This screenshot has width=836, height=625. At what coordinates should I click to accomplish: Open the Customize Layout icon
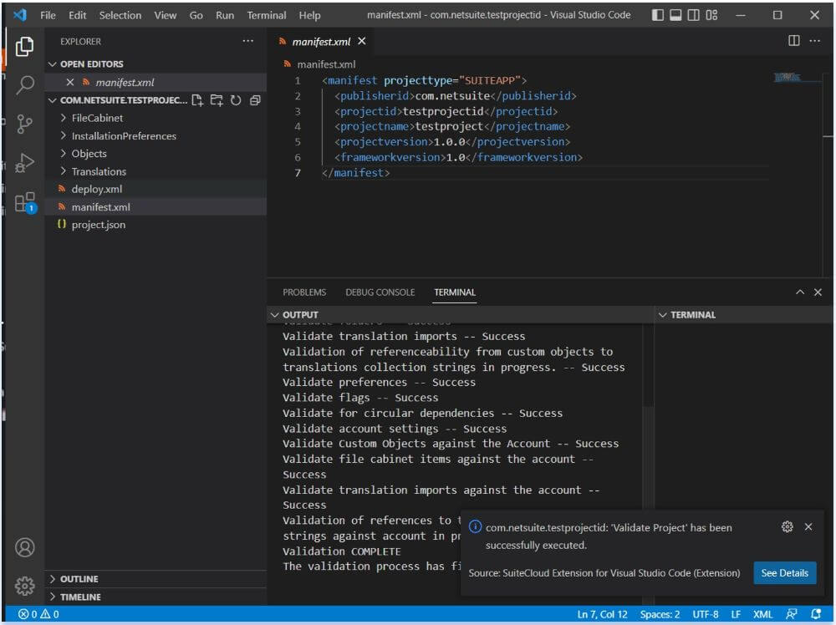(x=711, y=15)
